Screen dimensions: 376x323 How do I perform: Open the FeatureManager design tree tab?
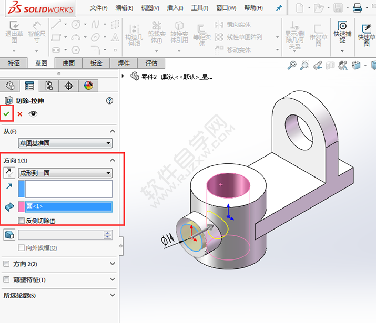pyautogui.click(x=10, y=86)
